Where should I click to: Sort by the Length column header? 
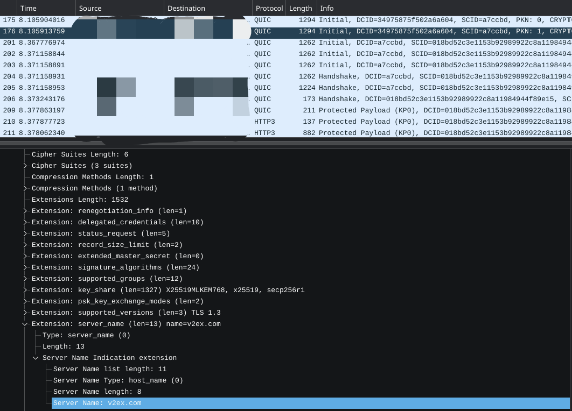click(x=301, y=8)
